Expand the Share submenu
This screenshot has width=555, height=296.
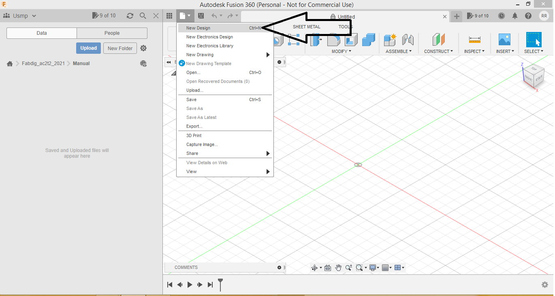[x=268, y=154]
